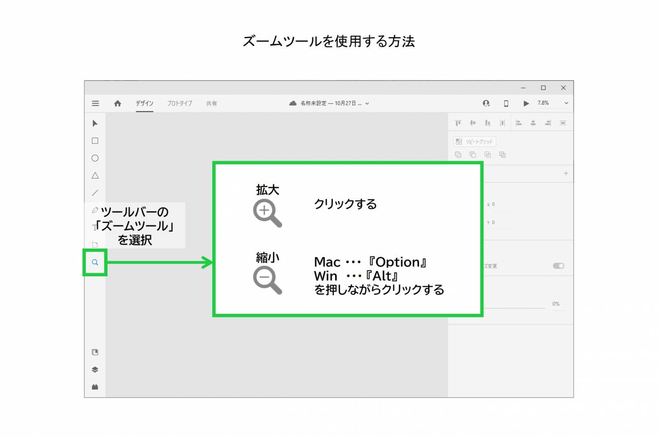Viewport: 658px width, 437px height.
Task: Open the 名称未設定 document title dropdown
Action: pos(335,103)
